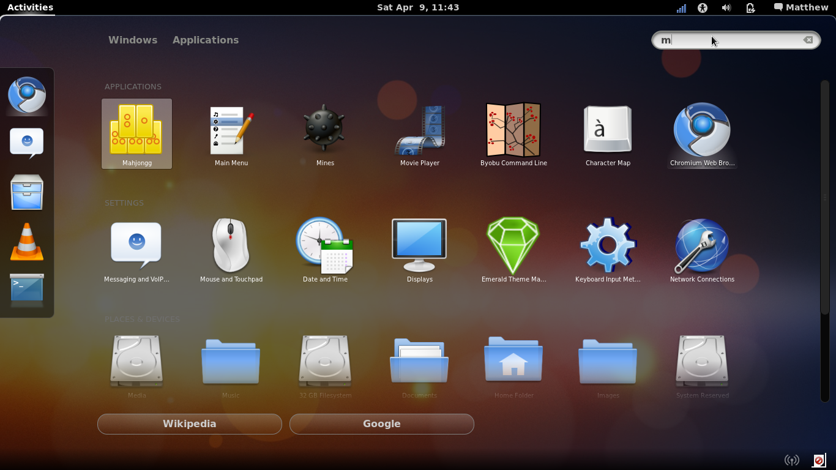Viewport: 836px width, 470px height.
Task: Open Displays settings
Action: (x=419, y=250)
